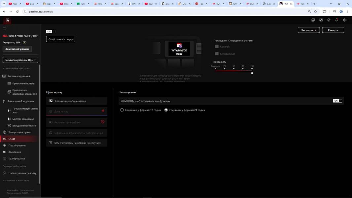
Task: Expand the За замовчуванням profile dropdown
Action: [20, 60]
